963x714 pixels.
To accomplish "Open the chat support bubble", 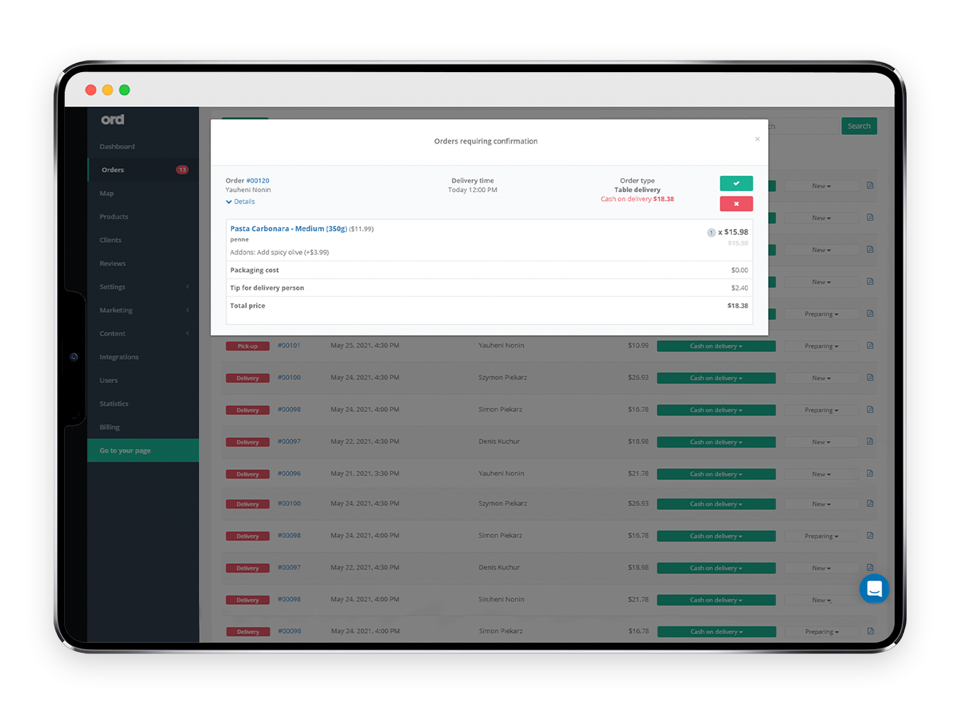I will 874,589.
